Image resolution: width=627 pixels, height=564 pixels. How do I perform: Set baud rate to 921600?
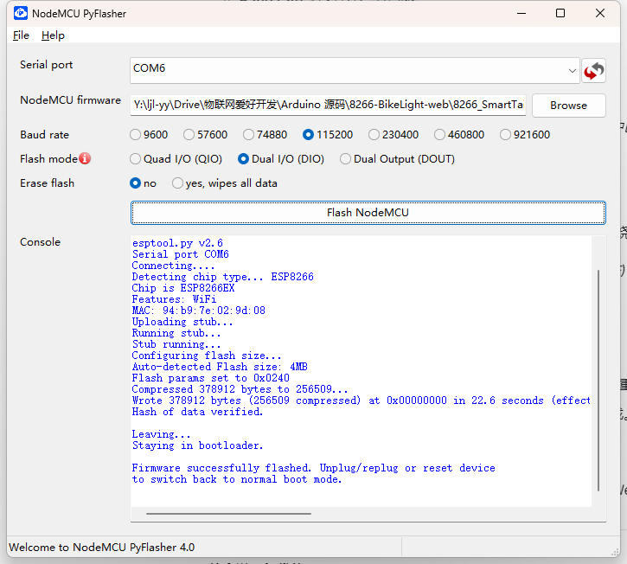tap(505, 135)
